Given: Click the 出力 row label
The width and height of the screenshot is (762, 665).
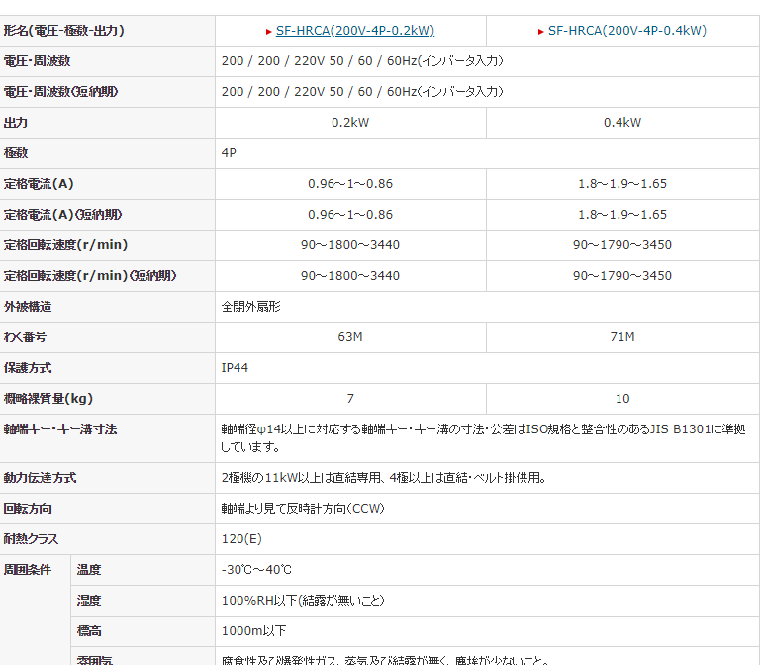Looking at the screenshot, I should coord(16,123).
